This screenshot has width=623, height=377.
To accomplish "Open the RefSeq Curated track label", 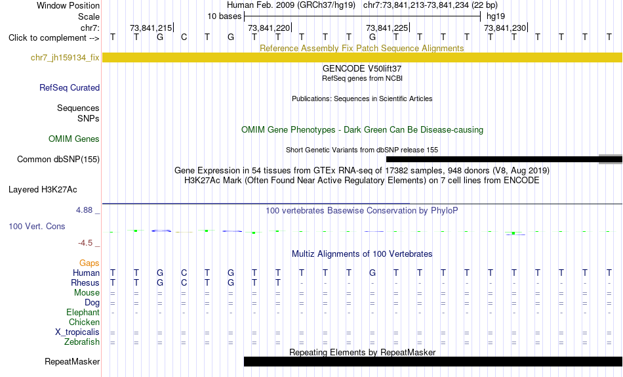I will (x=70, y=87).
